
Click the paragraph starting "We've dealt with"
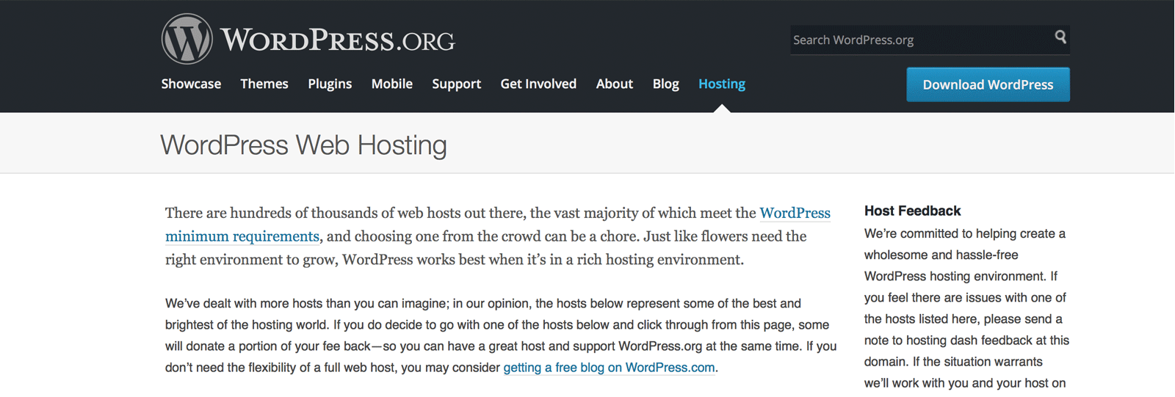499,335
